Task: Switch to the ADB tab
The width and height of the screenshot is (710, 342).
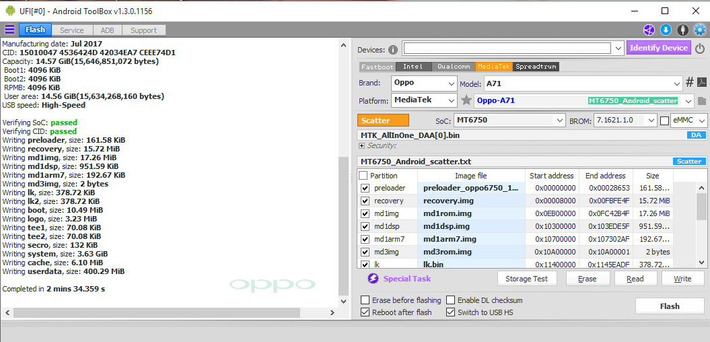Action: 107,30
